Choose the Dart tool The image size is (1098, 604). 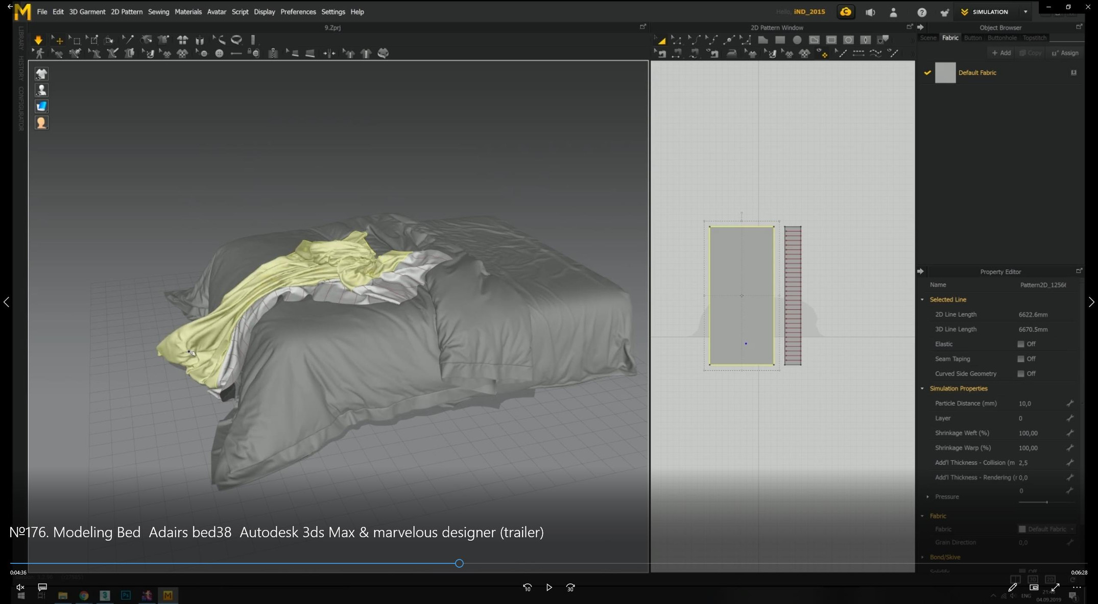(866, 40)
